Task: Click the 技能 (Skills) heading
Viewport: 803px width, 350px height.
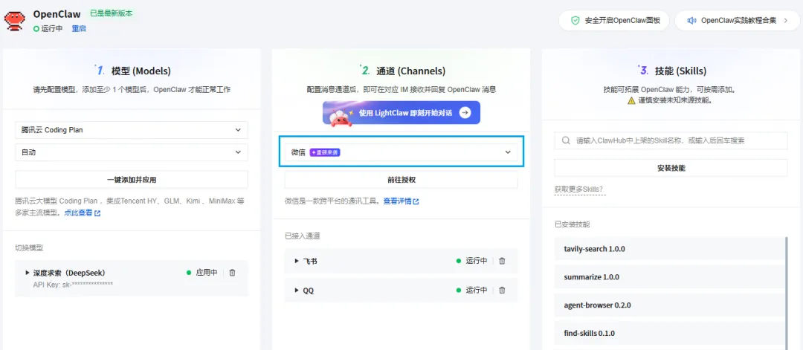Action: pos(679,71)
